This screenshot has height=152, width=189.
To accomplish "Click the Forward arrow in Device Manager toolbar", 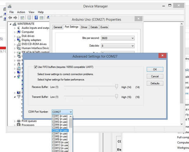I will click(x=15, y=18).
